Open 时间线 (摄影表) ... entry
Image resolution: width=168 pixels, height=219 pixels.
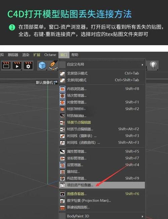[102, 136]
